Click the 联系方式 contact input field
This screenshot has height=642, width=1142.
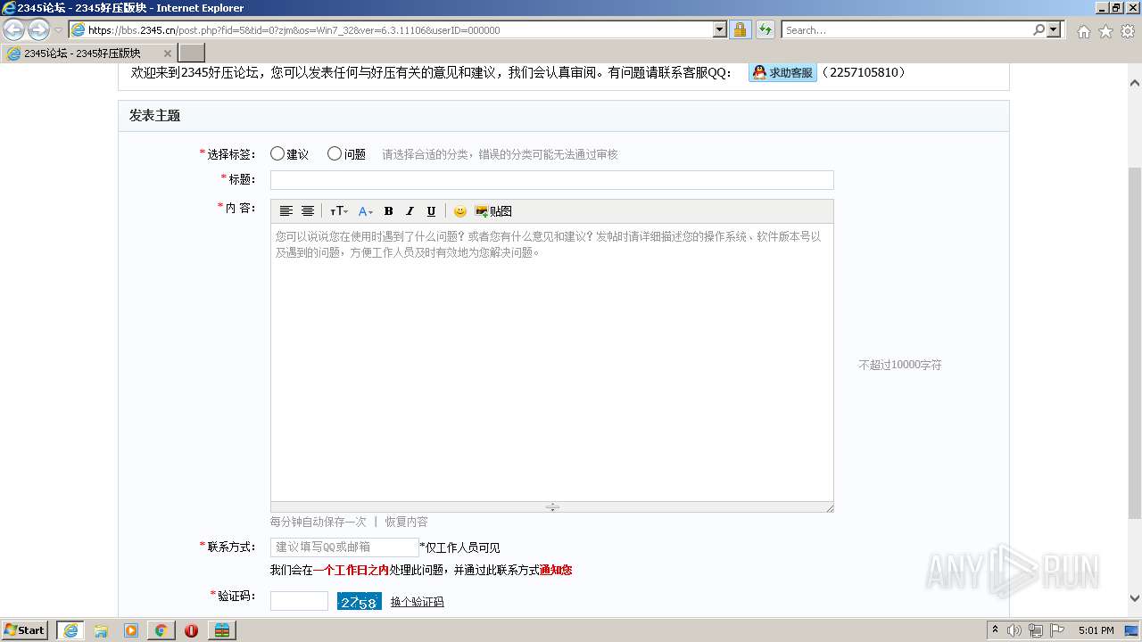(x=344, y=547)
